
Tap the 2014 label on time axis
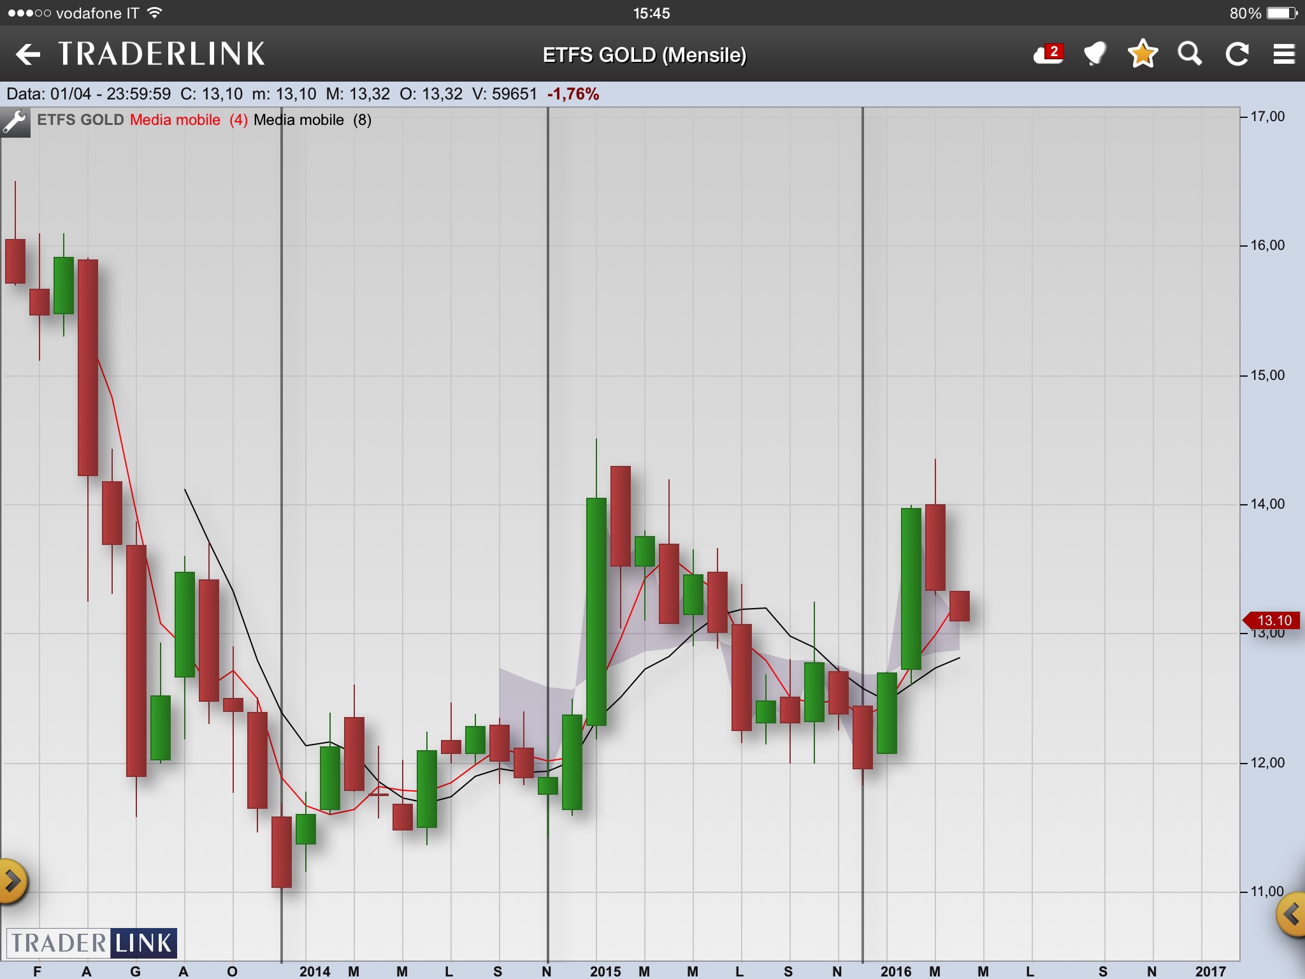(315, 971)
